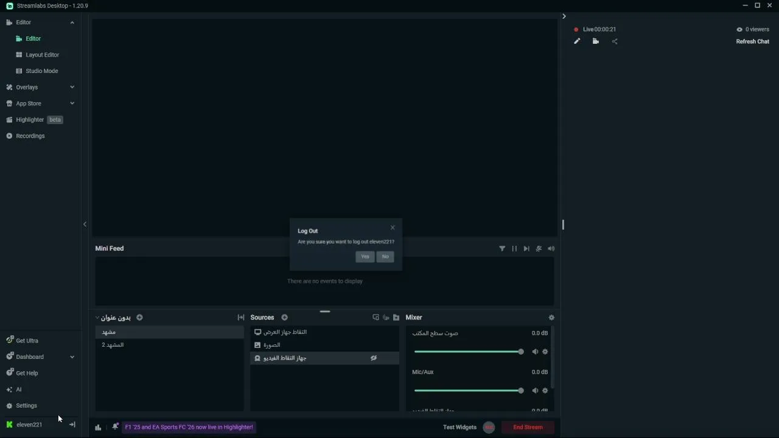Toggle visibility of جهاز التقاط الفيديو source

pyautogui.click(x=374, y=358)
